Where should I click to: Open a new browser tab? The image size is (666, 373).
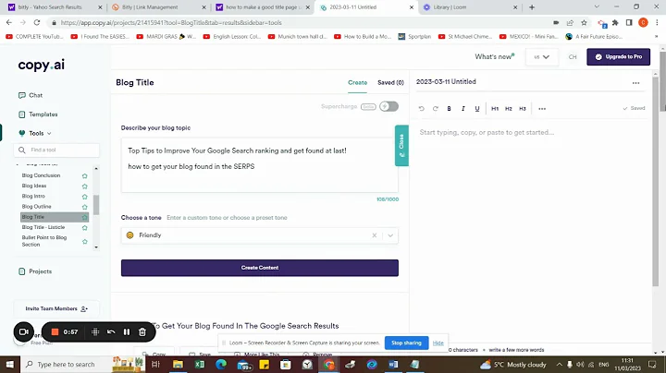(532, 7)
